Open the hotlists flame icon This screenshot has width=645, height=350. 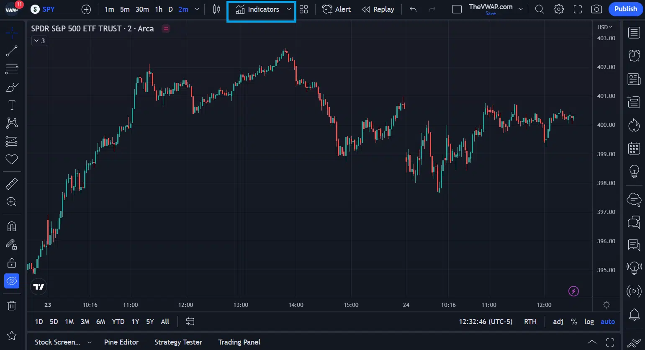pos(634,125)
